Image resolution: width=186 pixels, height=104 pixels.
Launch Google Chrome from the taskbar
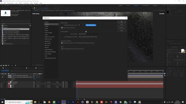coord(97,102)
